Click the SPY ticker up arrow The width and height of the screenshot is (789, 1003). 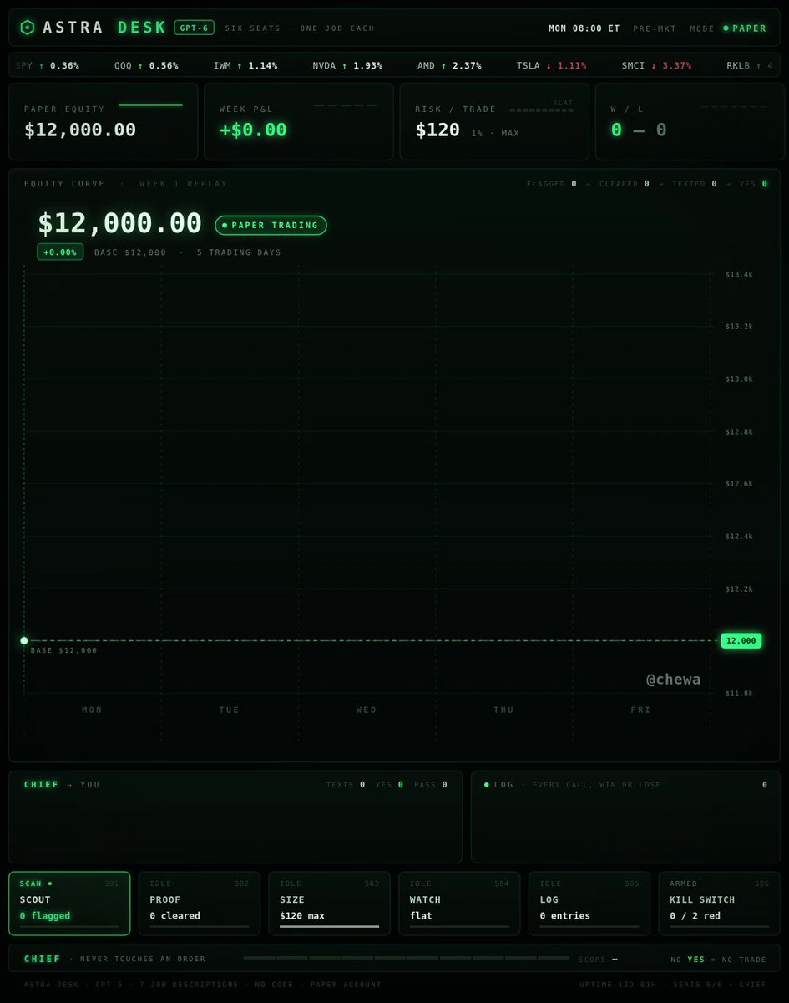point(42,65)
